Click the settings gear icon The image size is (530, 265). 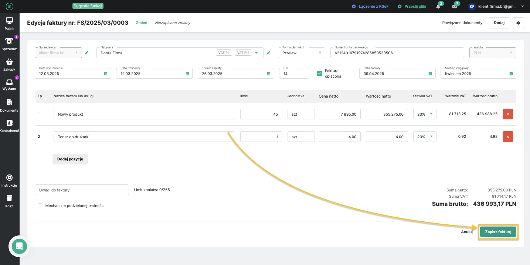518,23
